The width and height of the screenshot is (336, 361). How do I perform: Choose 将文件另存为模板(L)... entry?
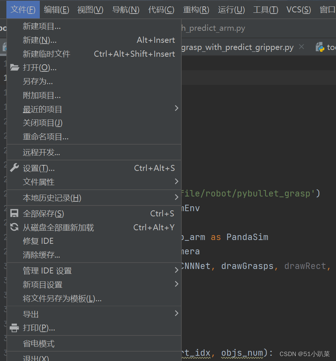click(94, 298)
